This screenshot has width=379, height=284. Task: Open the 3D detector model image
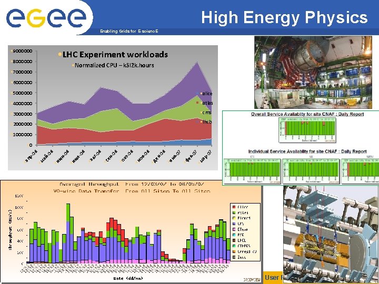point(331,235)
